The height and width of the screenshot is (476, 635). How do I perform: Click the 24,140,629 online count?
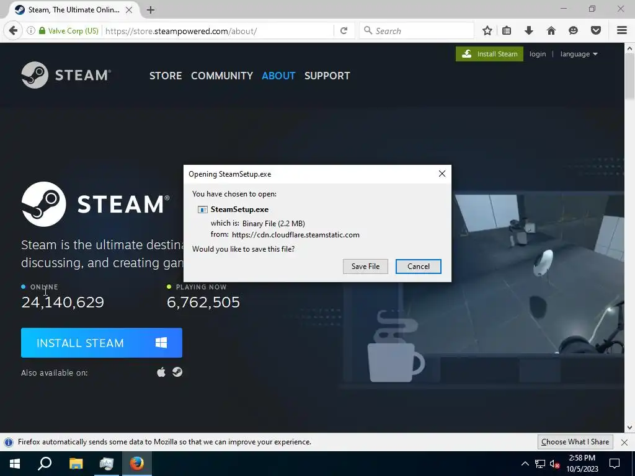(63, 302)
